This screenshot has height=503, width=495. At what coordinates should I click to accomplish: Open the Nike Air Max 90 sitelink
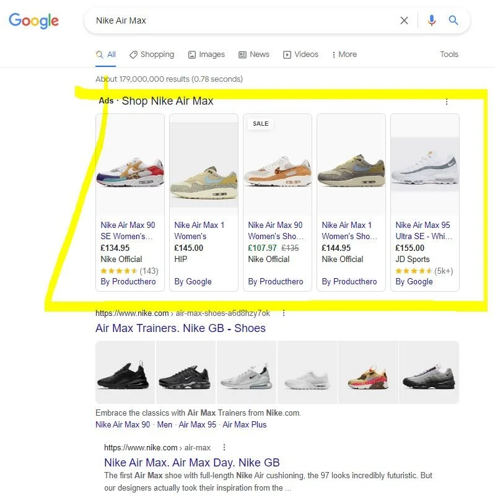pyautogui.click(x=123, y=425)
